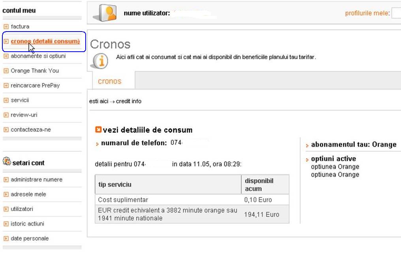Expand the plus icon beside abonamente si optiuni

point(6,56)
